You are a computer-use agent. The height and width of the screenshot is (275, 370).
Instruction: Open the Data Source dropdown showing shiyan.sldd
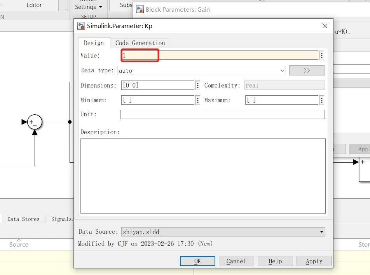223,232
